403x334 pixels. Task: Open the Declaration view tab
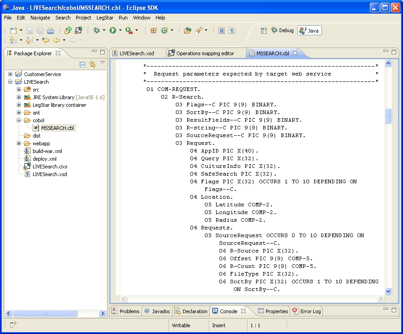pos(191,311)
